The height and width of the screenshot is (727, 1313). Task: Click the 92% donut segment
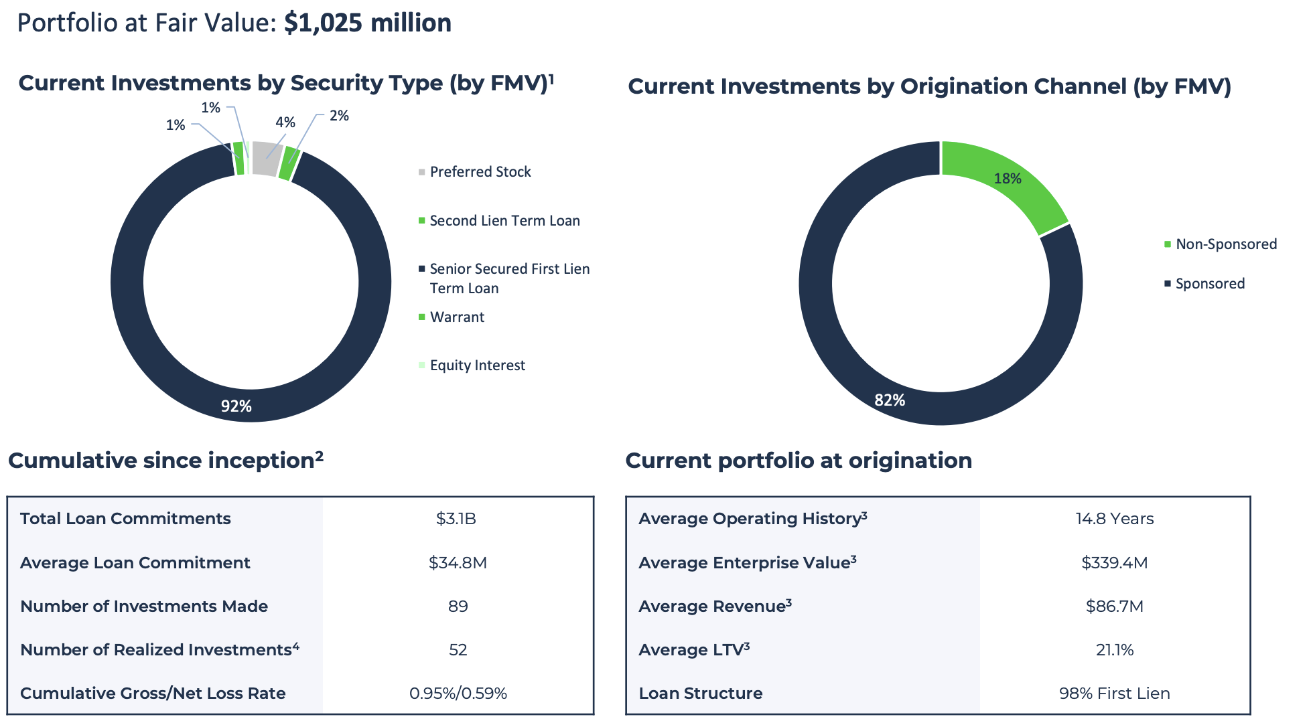[x=237, y=405]
